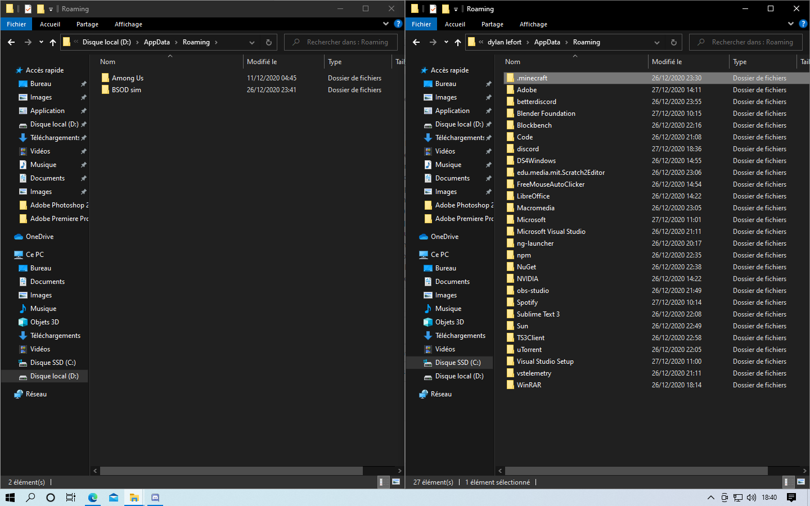Click AppData in the right window breadcrumb
This screenshot has height=506, width=810.
pyautogui.click(x=547, y=42)
